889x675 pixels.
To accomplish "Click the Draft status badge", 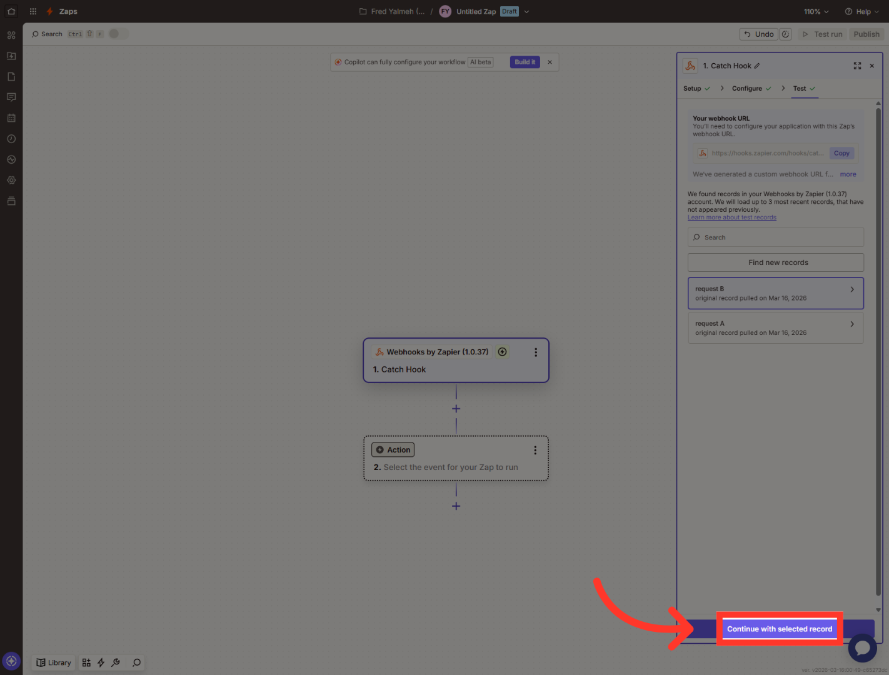I will click(510, 11).
